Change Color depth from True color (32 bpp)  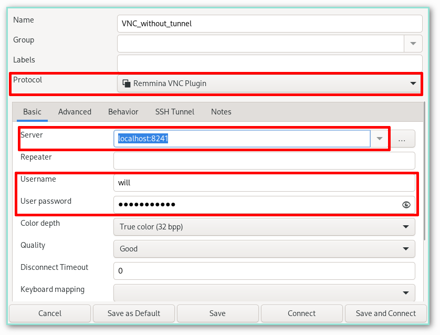pos(405,227)
